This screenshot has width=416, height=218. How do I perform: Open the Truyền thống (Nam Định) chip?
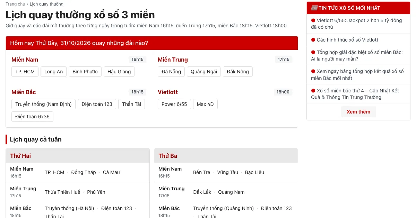tap(43, 104)
